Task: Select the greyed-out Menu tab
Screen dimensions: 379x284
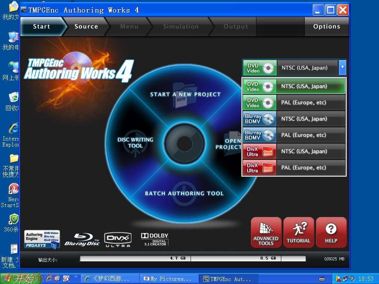Action: [129, 27]
